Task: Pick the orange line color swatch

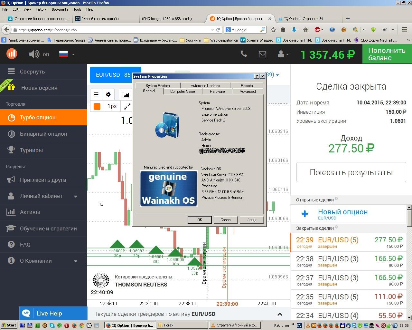Action: (97, 106)
